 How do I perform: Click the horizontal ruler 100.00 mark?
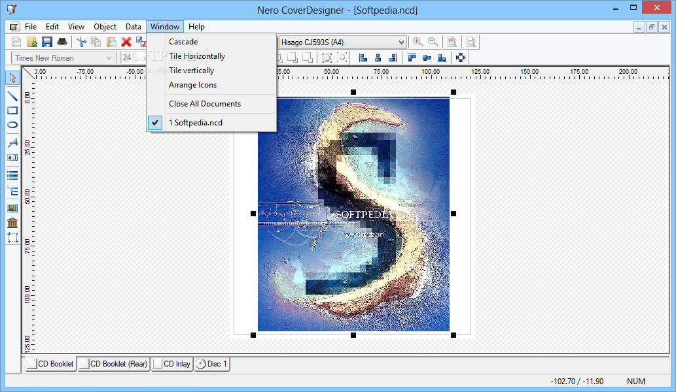(x=430, y=72)
